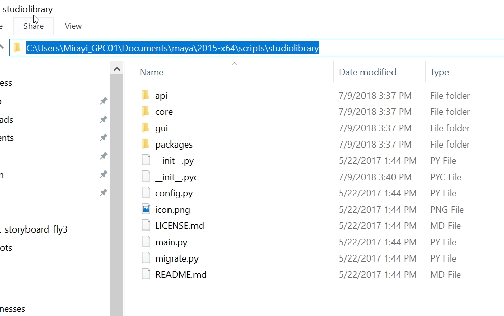Image resolution: width=504 pixels, height=316 pixels.
Task: Open the Date modified column header sort
Action: tap(367, 72)
